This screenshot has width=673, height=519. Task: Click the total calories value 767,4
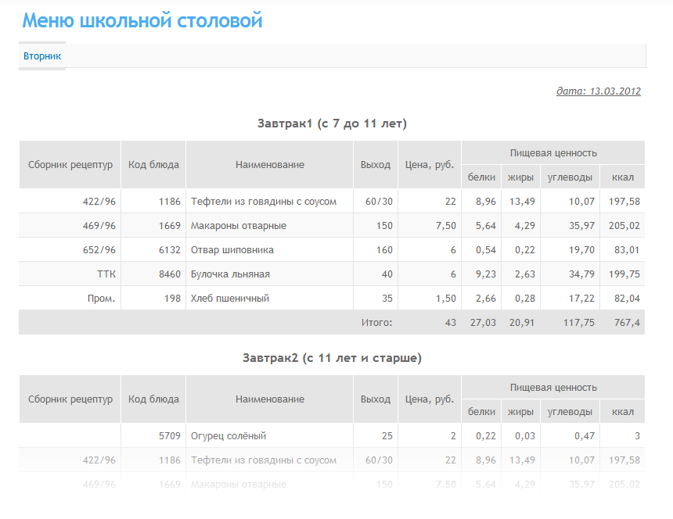(x=625, y=323)
